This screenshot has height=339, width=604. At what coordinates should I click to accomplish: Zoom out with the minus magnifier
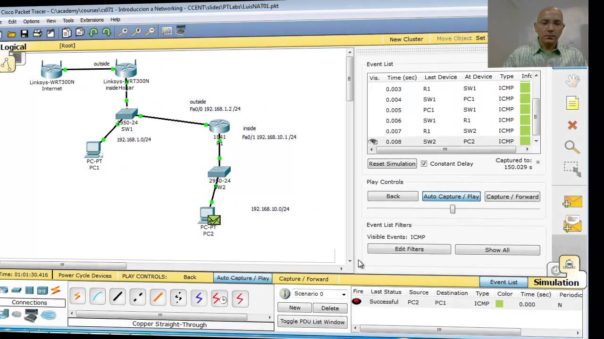[x=150, y=32]
